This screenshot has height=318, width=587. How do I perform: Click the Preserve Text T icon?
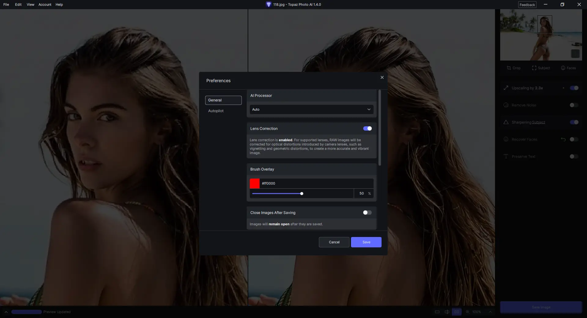click(506, 157)
